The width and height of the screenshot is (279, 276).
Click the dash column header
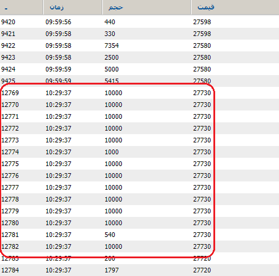pos(21,7)
